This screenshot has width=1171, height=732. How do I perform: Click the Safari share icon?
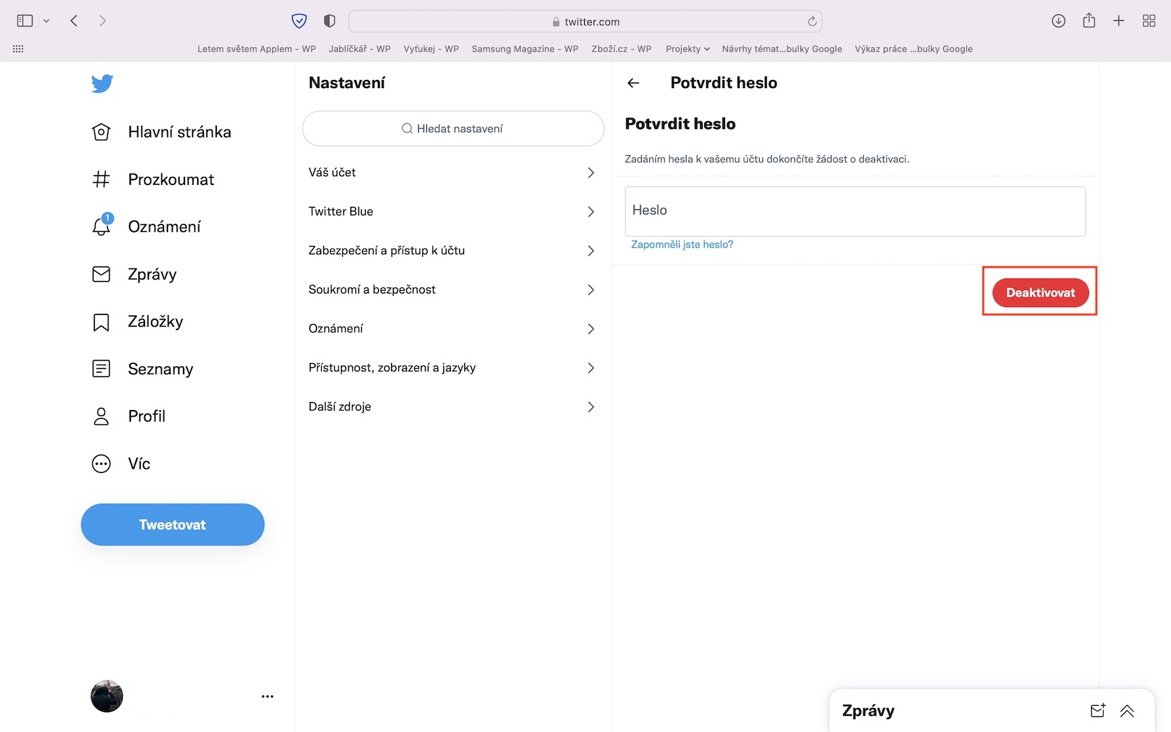click(1089, 21)
